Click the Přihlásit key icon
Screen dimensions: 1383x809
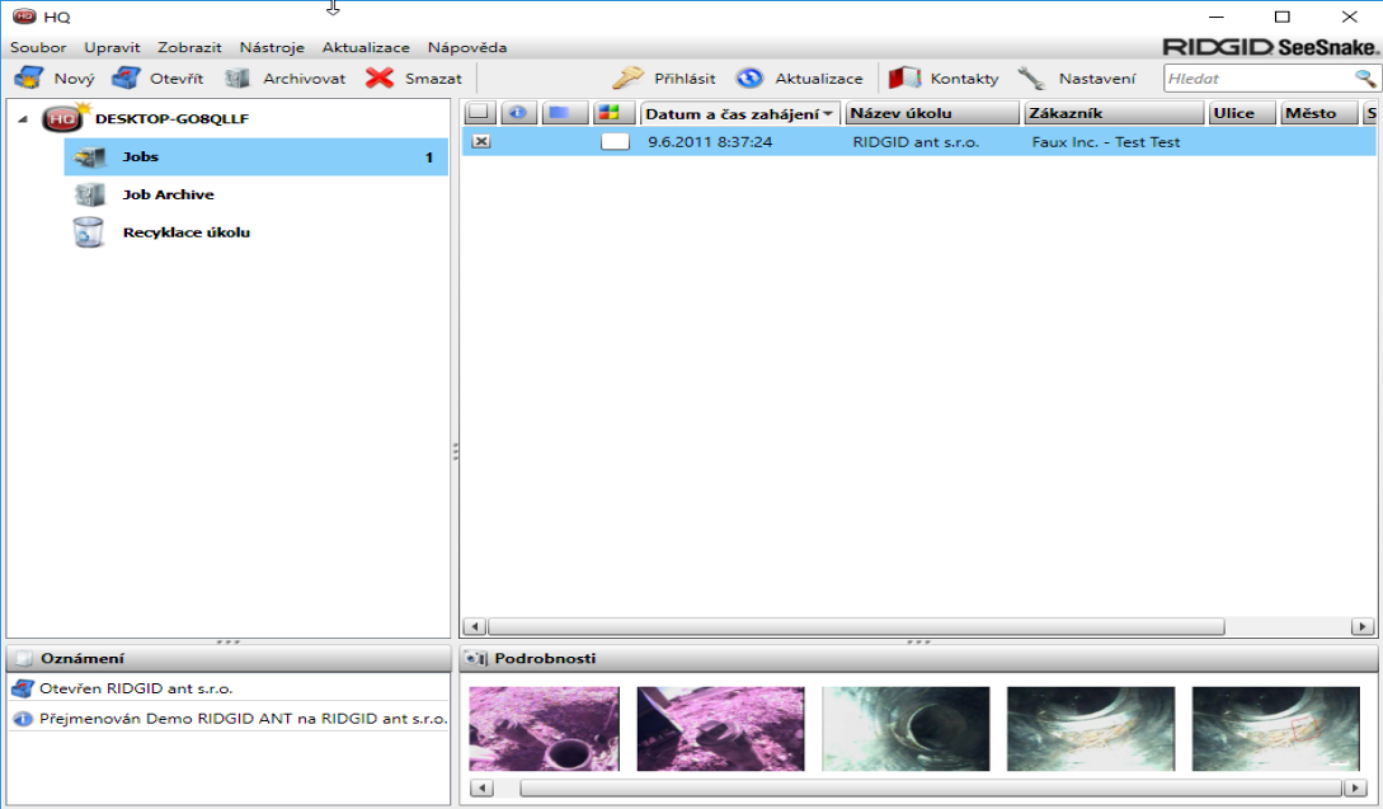pos(627,78)
